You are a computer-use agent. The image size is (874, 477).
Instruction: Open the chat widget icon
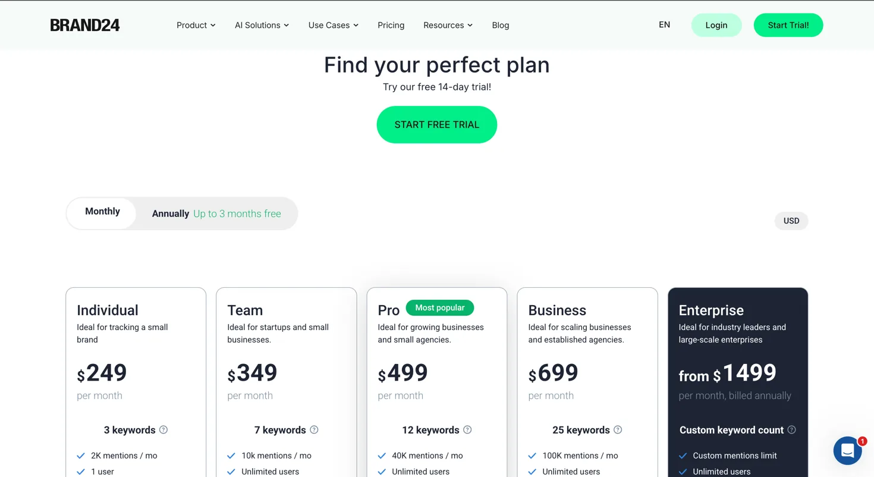click(847, 451)
